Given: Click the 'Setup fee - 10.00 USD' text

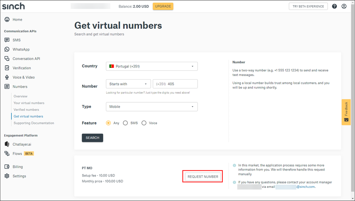Looking at the screenshot, I should coord(98,175).
